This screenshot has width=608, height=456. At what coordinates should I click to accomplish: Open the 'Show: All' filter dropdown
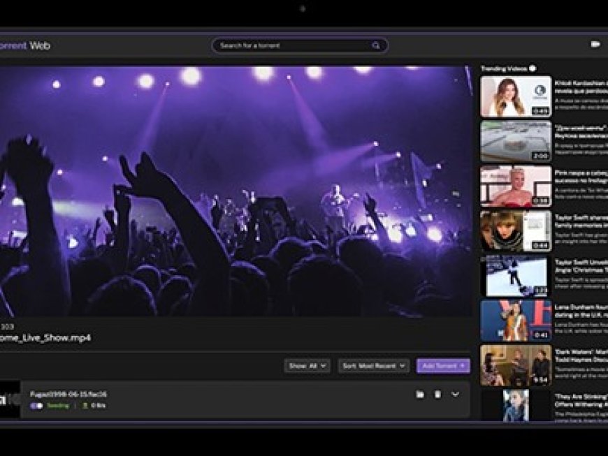coord(308,365)
